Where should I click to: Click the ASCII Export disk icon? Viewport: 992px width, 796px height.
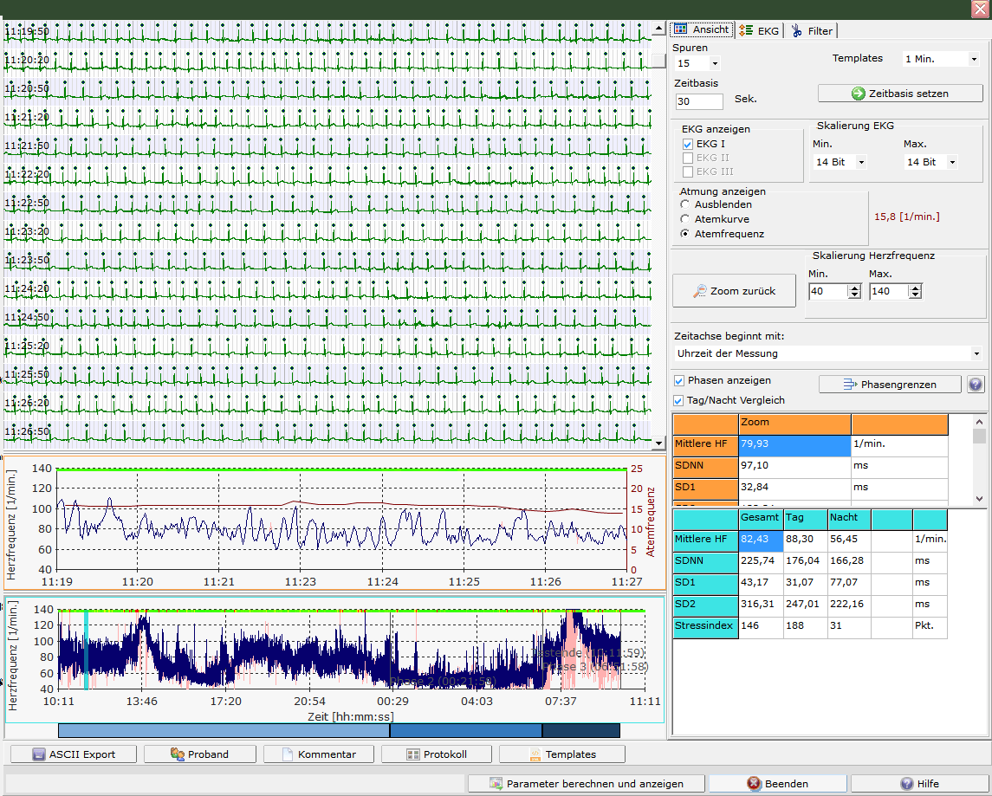[x=39, y=754]
